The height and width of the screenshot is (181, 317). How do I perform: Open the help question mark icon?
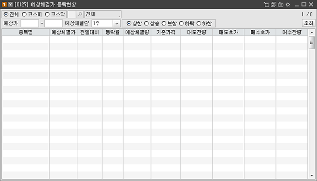[x=10, y=5]
